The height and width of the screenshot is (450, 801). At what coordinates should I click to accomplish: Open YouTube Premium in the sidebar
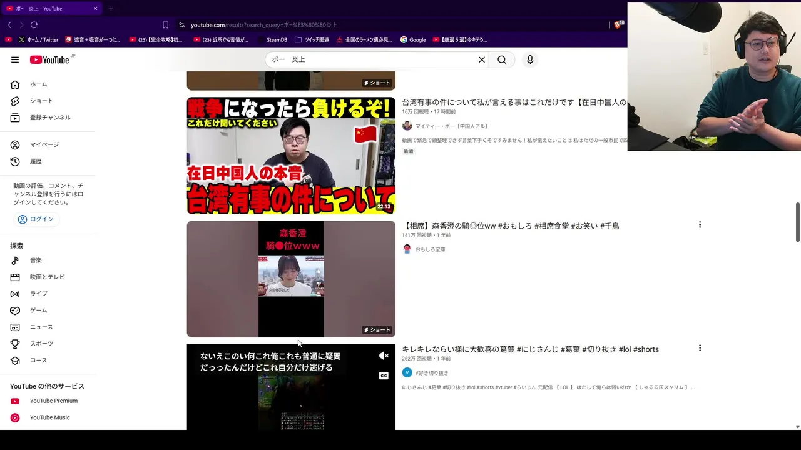pos(48,401)
